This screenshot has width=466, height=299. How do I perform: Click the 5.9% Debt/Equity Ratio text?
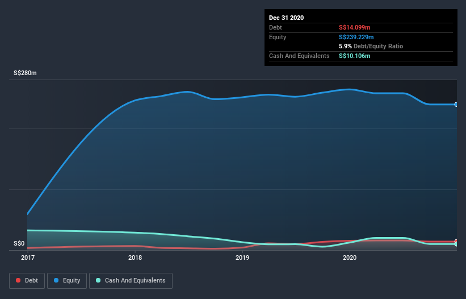point(371,46)
